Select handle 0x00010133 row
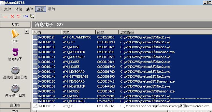The height and width of the screenshot is (112, 212). click(x=122, y=47)
